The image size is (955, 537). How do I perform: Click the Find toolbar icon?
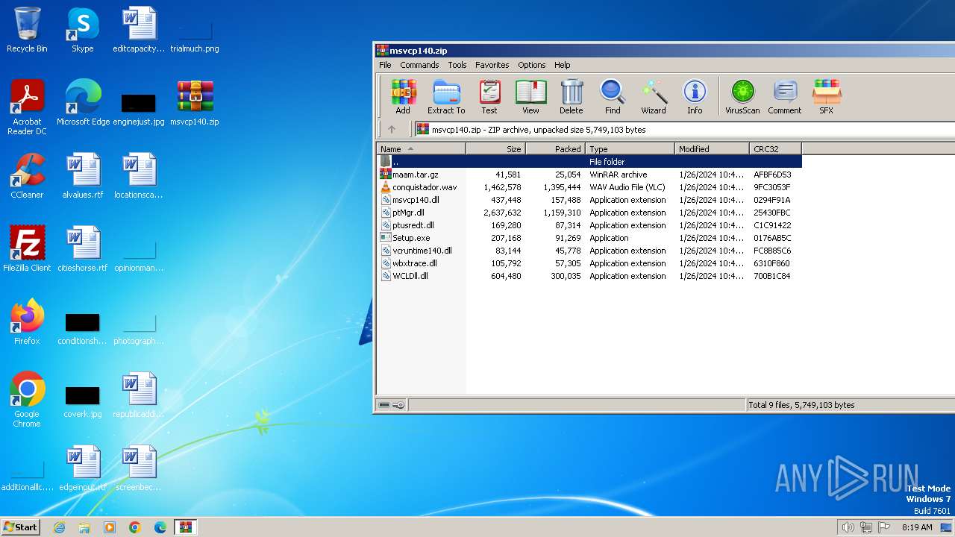(613, 97)
